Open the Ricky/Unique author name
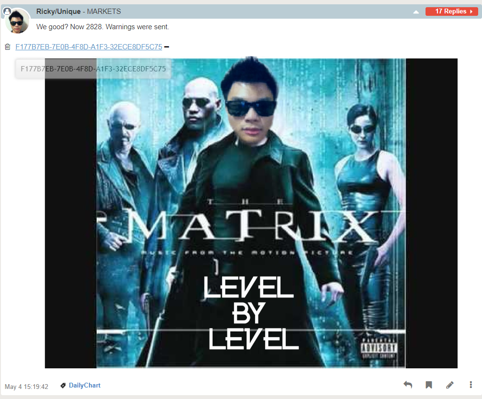Viewport: 482px width, 399px height. point(58,11)
